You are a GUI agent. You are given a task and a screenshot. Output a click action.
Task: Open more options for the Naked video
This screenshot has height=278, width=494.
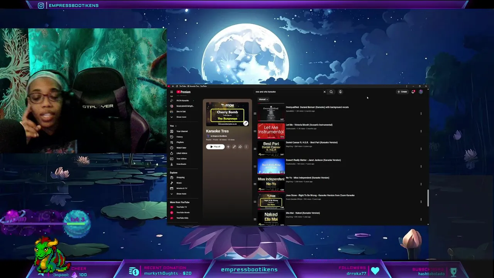421,219
